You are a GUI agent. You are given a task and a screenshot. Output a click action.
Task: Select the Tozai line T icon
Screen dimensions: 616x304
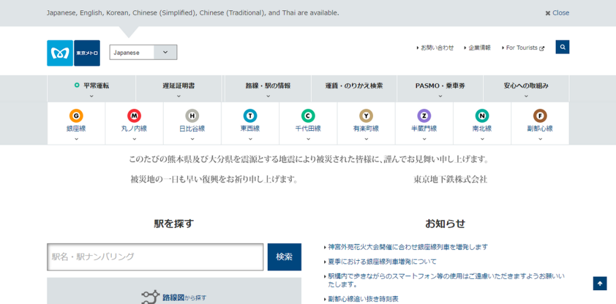250,116
